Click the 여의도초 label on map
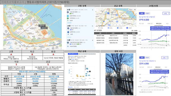The image size is (171, 96). [x=44, y=28]
